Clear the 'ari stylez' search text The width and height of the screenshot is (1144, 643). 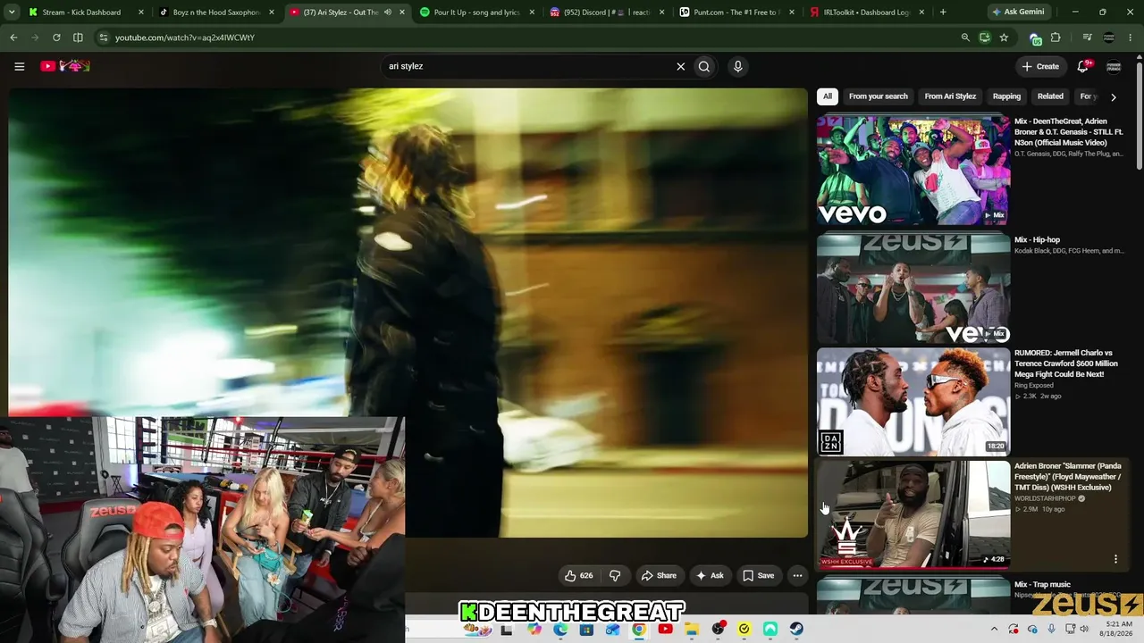[x=680, y=66]
